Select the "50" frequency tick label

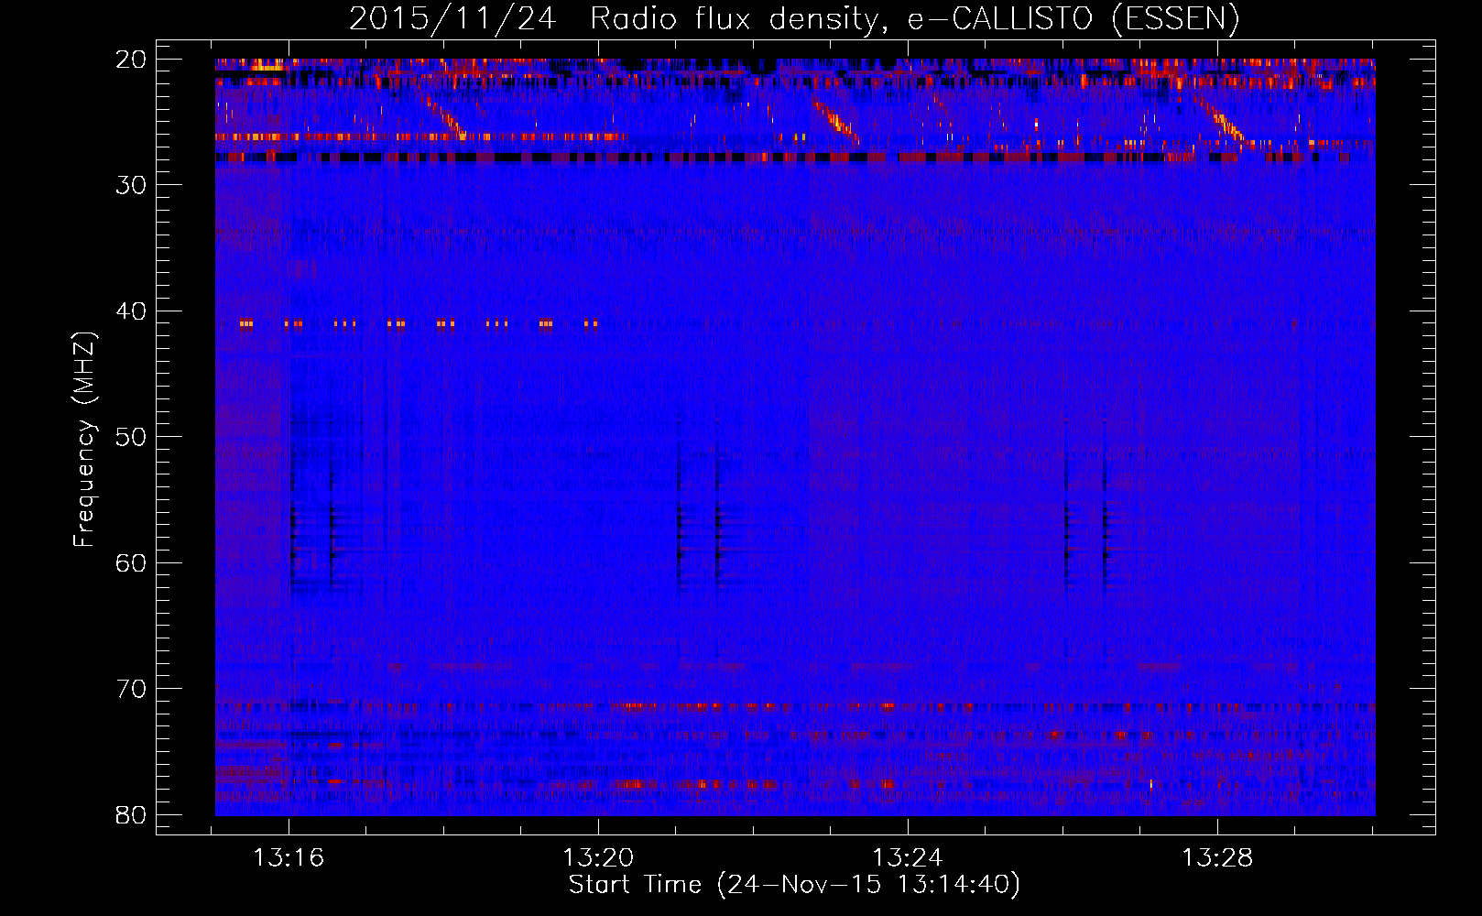132,437
